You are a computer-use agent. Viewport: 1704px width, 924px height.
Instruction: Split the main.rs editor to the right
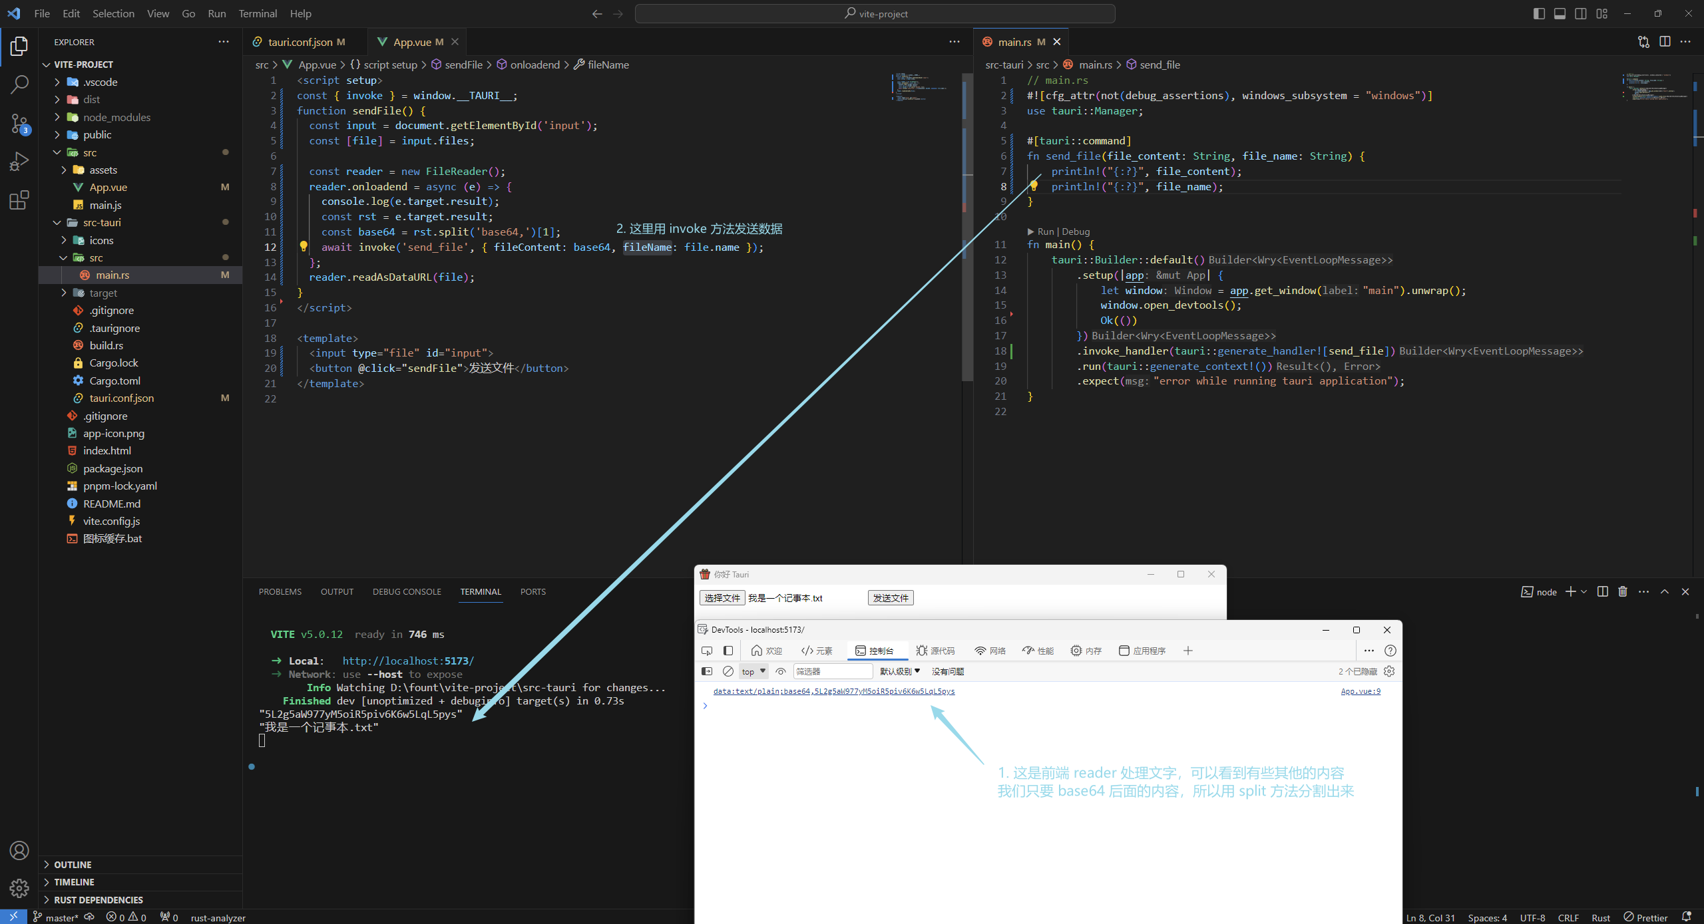pyautogui.click(x=1665, y=42)
